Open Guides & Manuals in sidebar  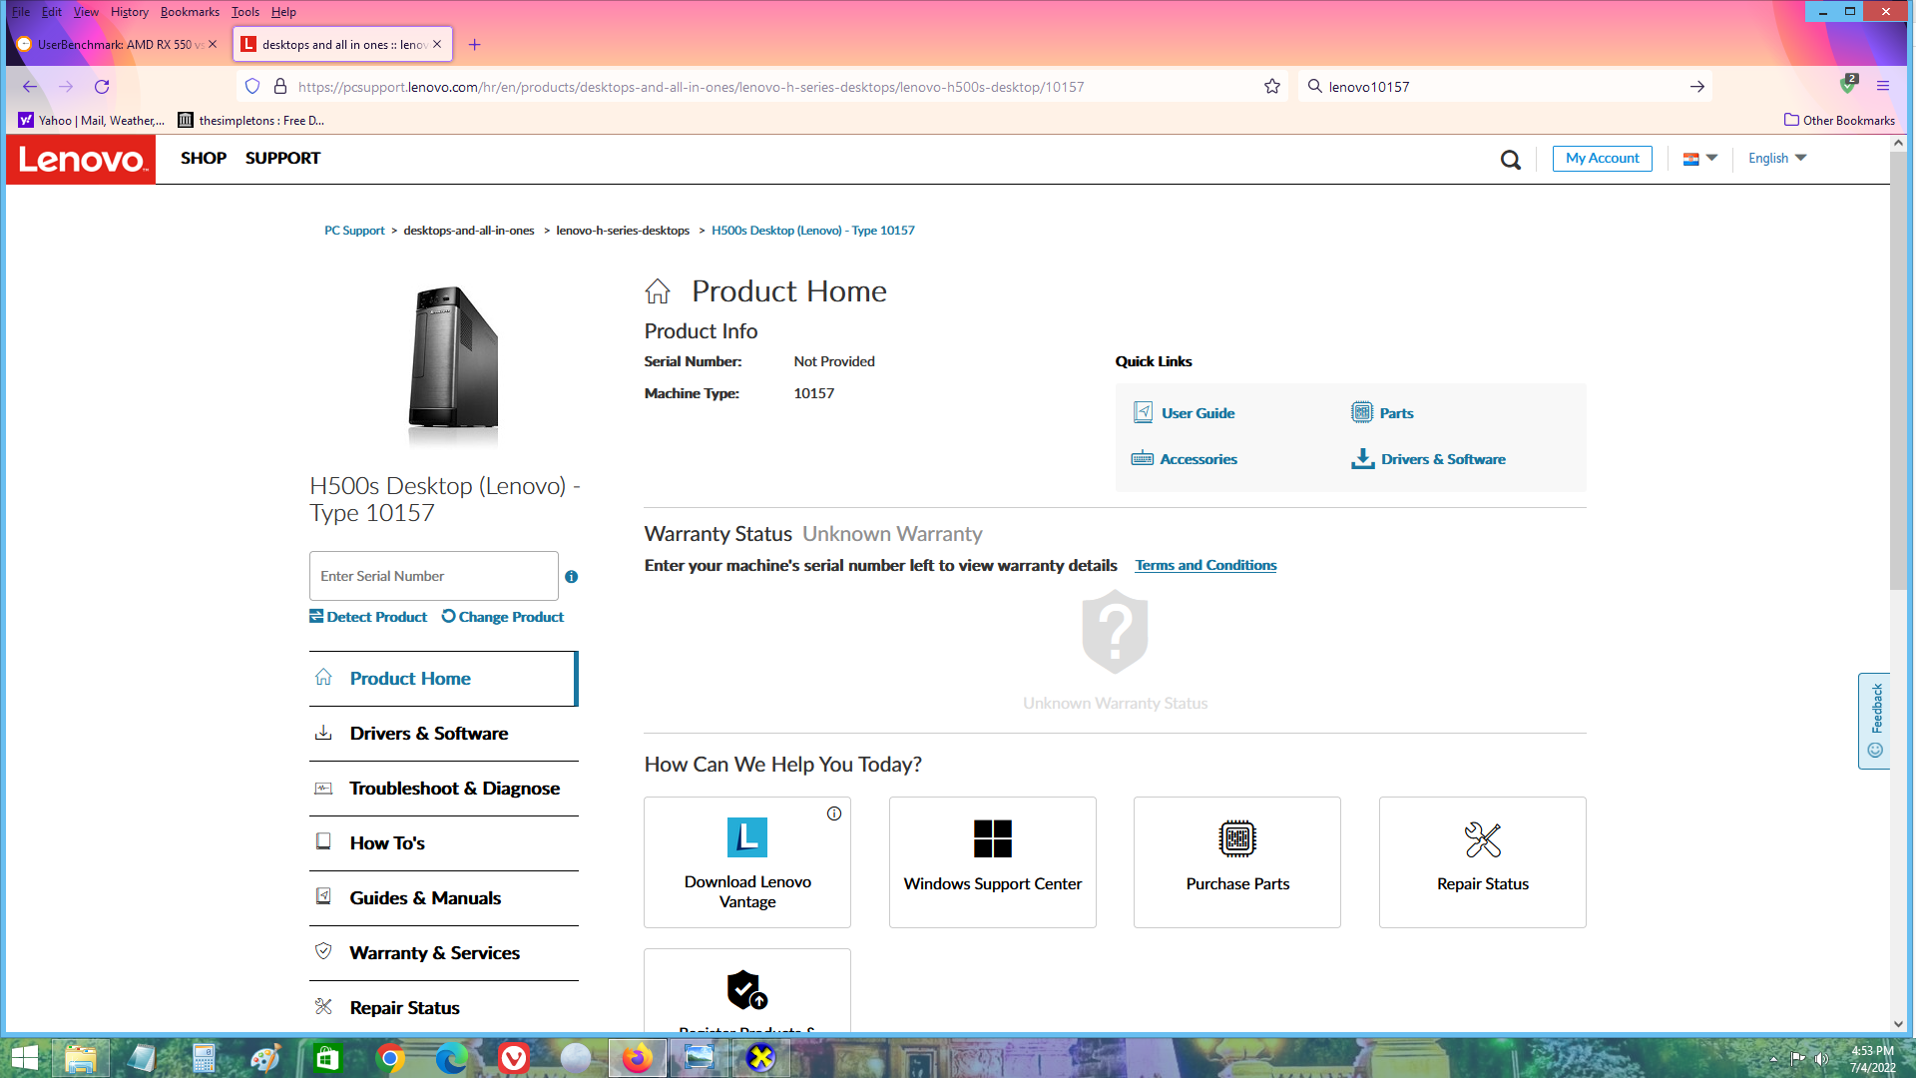(x=444, y=899)
